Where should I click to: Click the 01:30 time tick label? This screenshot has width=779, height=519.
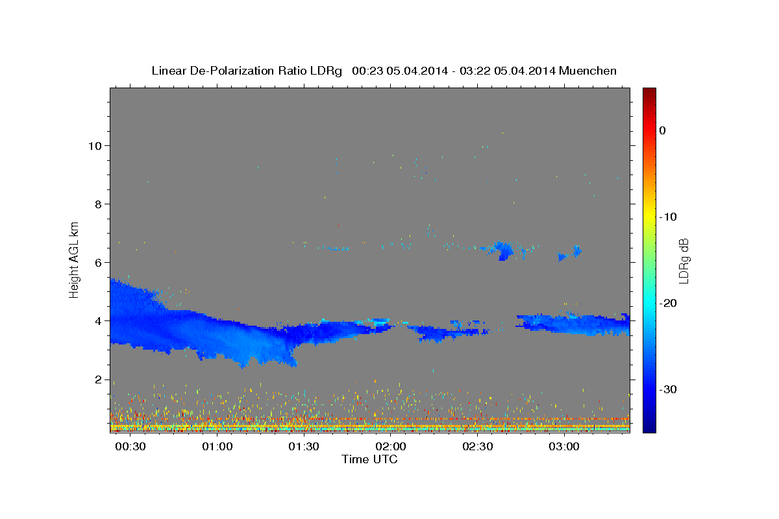point(304,448)
